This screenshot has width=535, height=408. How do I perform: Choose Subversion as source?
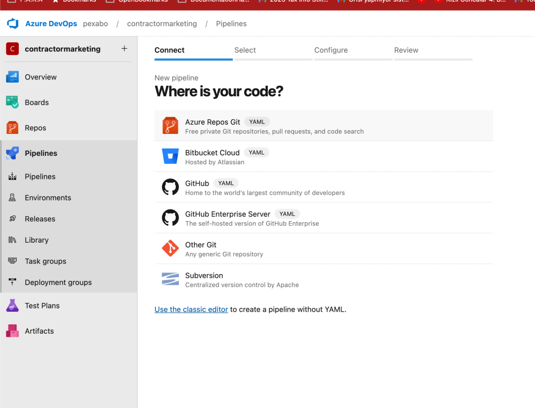324,279
